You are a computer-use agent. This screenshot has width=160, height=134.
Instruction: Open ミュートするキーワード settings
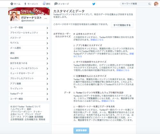point(29,74)
